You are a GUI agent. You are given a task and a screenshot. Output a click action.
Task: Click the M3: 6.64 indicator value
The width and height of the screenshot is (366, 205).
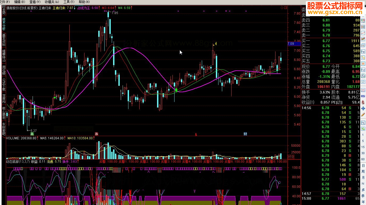point(108,8)
